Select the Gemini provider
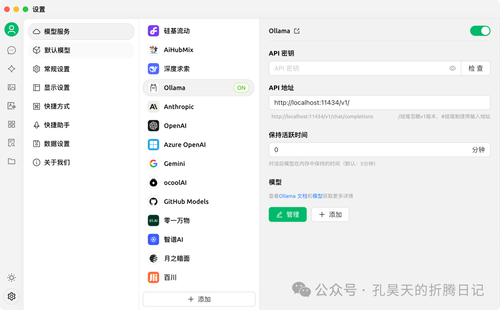This screenshot has width=500, height=310. [198, 163]
